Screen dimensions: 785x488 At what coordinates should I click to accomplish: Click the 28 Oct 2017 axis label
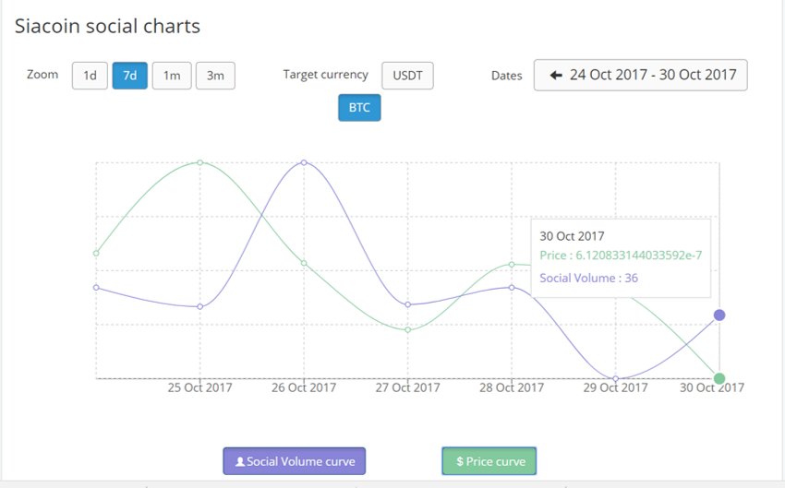[x=512, y=387]
